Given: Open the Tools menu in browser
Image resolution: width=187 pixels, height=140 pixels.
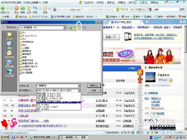Looking at the screenshot, I should pyautogui.click(x=144, y=2).
